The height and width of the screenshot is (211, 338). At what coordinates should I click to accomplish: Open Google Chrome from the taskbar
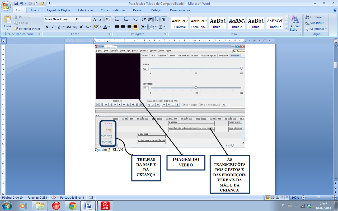coord(73,205)
